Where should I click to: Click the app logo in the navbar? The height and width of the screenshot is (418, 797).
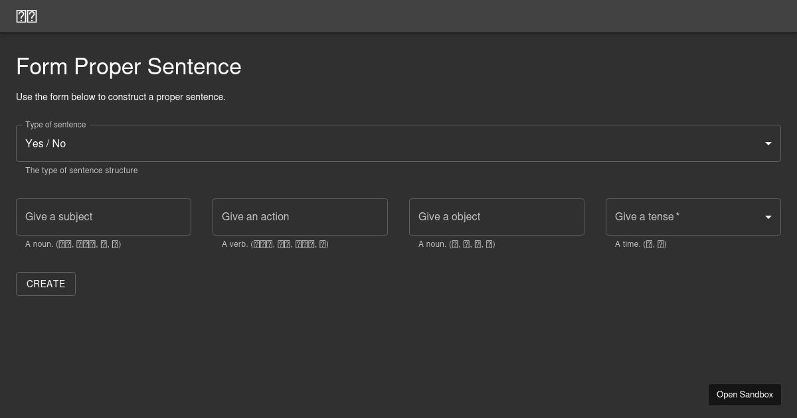(27, 16)
